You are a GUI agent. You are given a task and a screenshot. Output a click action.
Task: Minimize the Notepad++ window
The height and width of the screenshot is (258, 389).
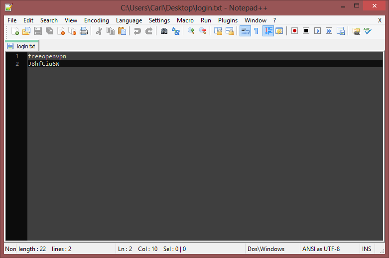[343, 6]
